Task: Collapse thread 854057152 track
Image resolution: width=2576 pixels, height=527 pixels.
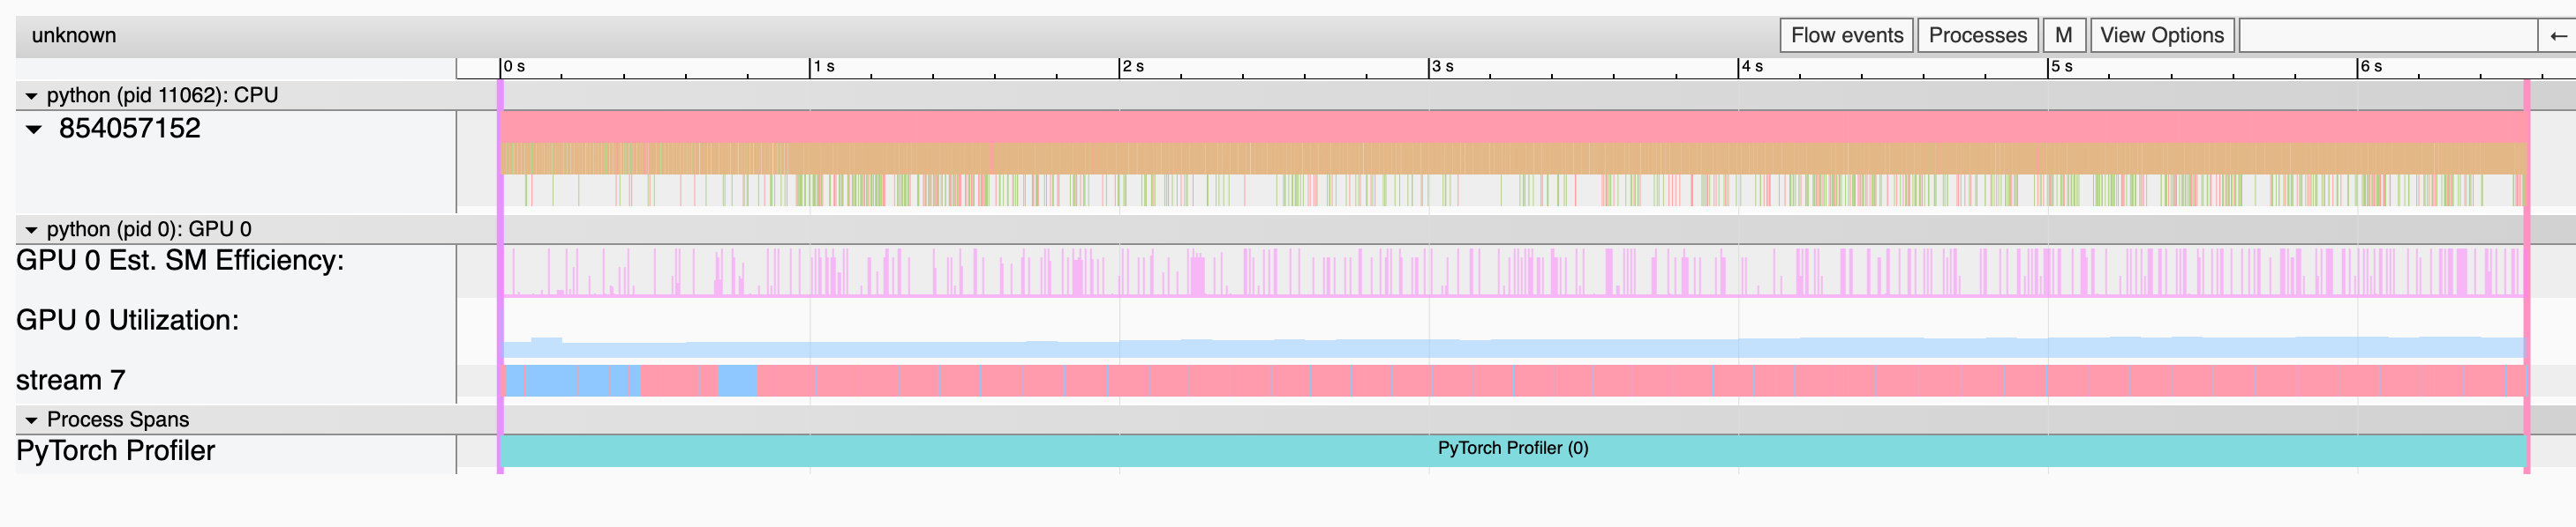Action: [34, 129]
